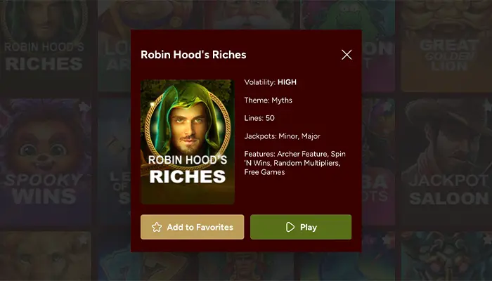Click the star on the dimmed tile left of Jackpot Saloon

point(387,107)
